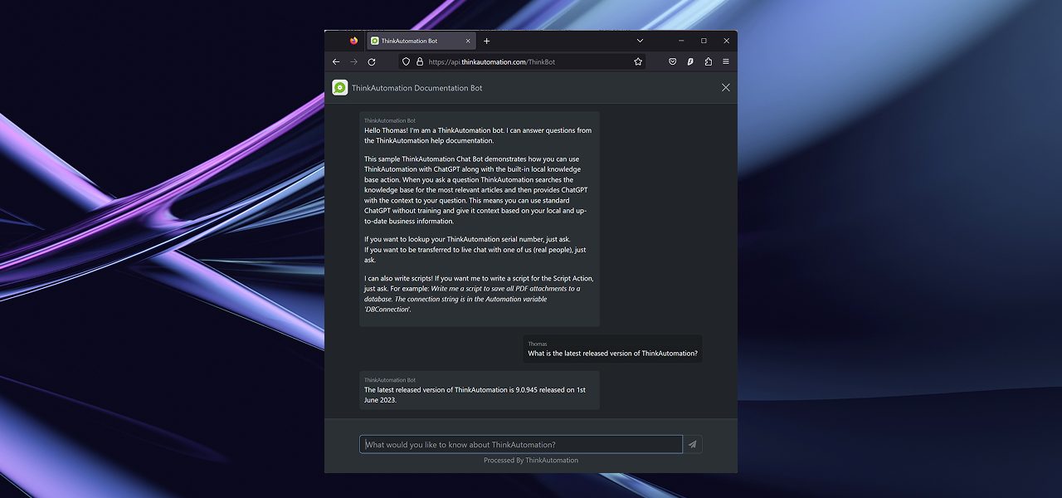This screenshot has width=1062, height=498.
Task: Click the Processed By ThinkAutomation link
Action: tap(531, 461)
